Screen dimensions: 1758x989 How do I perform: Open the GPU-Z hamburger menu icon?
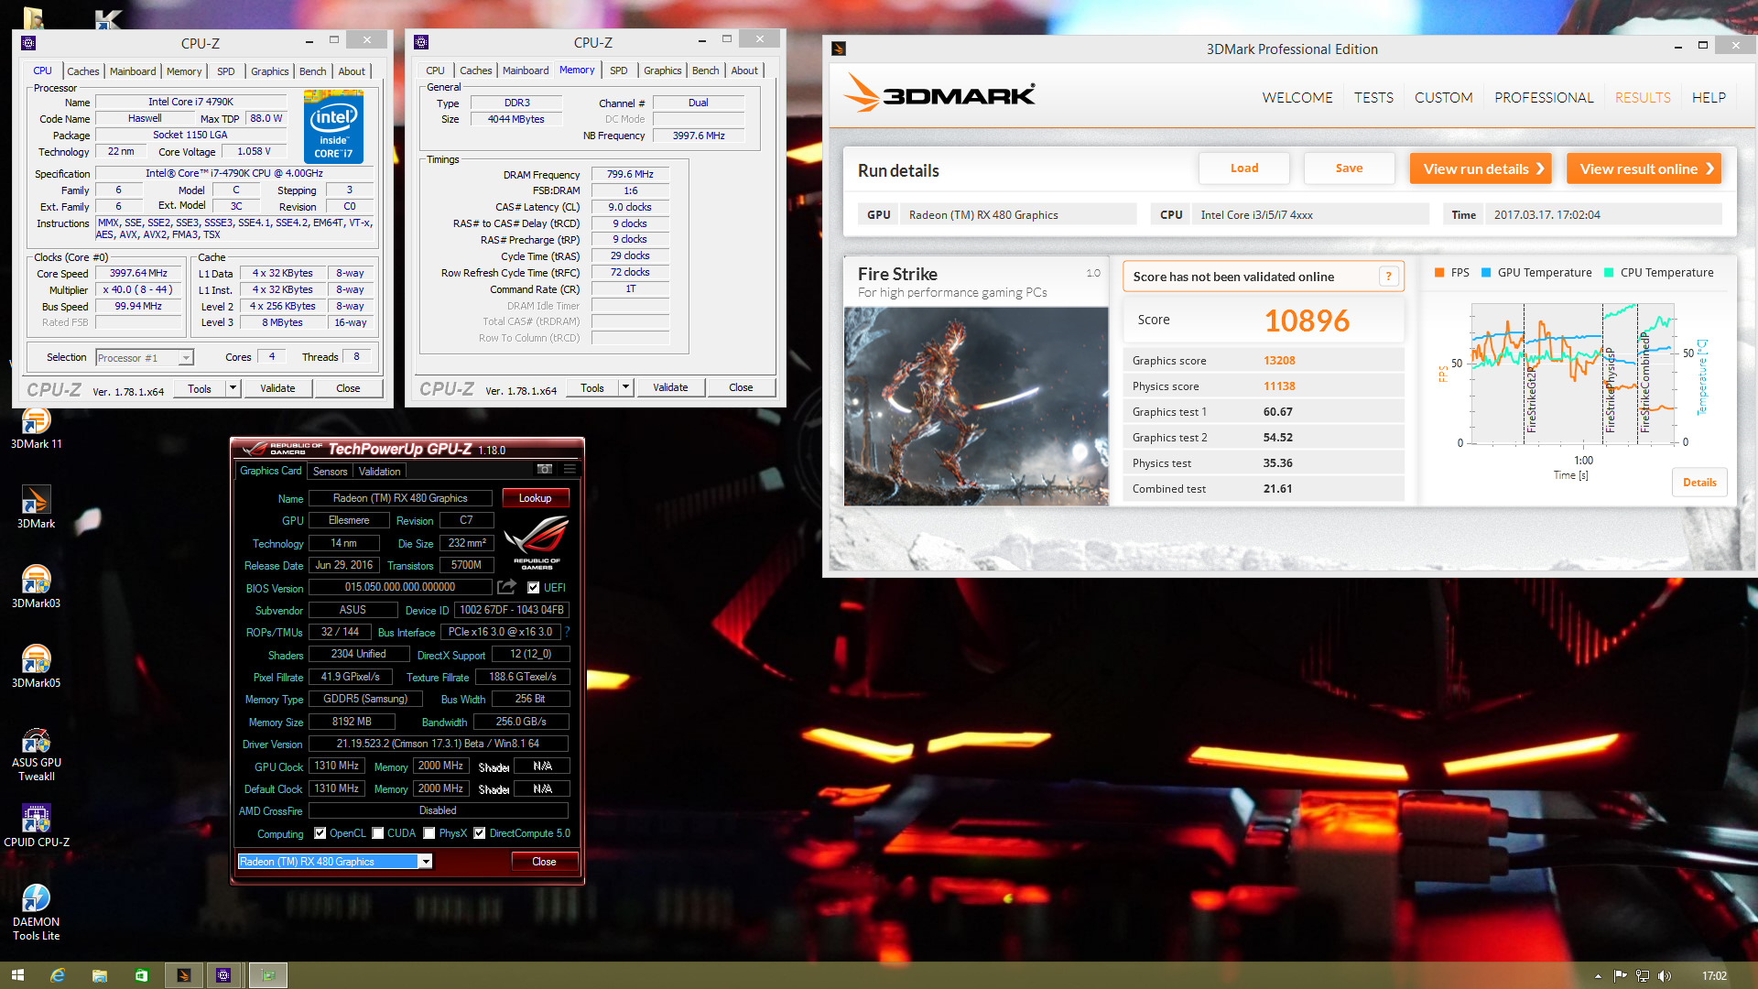pyautogui.click(x=570, y=470)
